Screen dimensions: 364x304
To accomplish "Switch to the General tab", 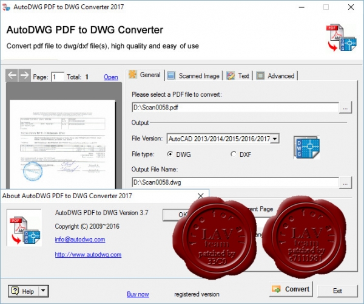I will [146, 75].
